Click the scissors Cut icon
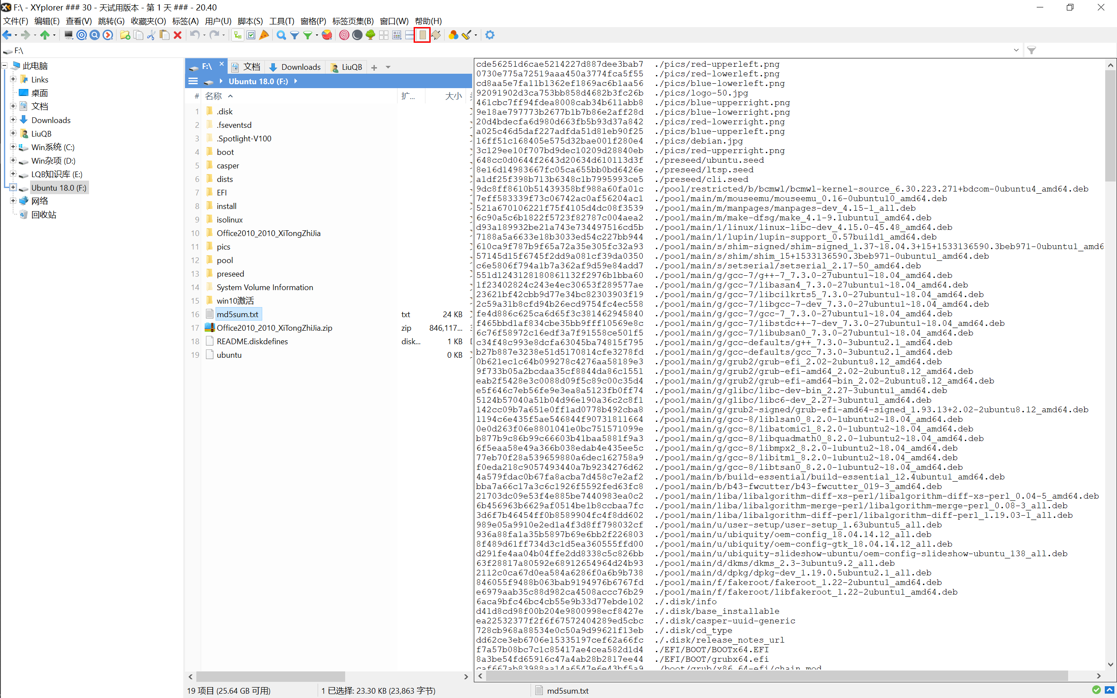The image size is (1117, 698). click(151, 35)
